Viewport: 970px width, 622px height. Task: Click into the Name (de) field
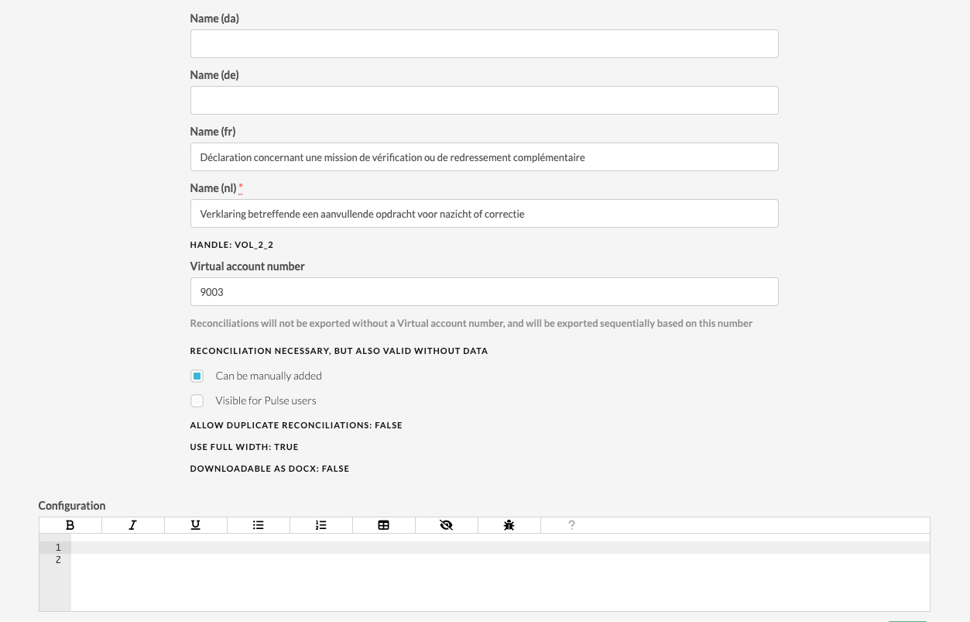tap(484, 101)
